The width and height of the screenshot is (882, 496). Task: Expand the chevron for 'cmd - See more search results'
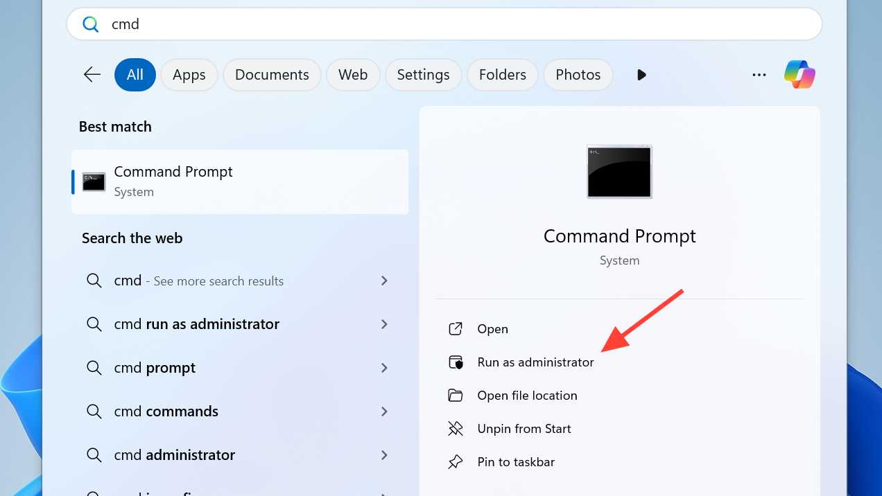click(384, 281)
